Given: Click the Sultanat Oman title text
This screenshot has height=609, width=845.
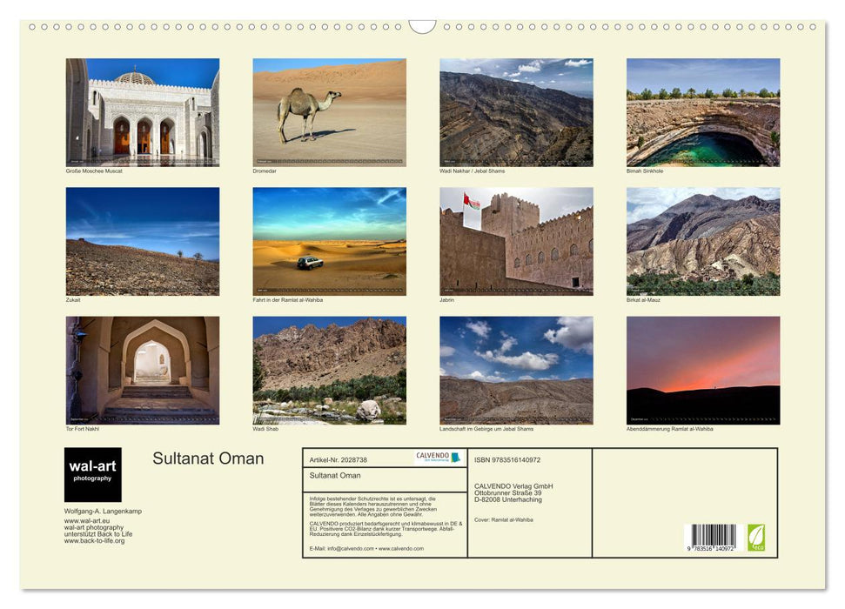Looking at the screenshot, I should pos(208,458).
